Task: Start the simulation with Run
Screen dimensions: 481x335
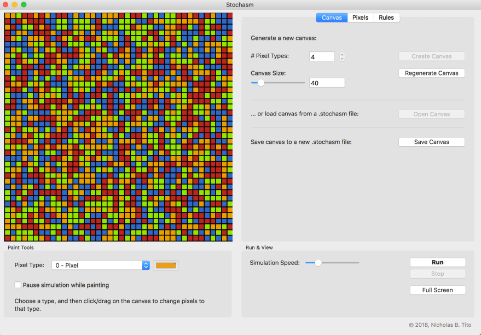Action: coord(437,262)
